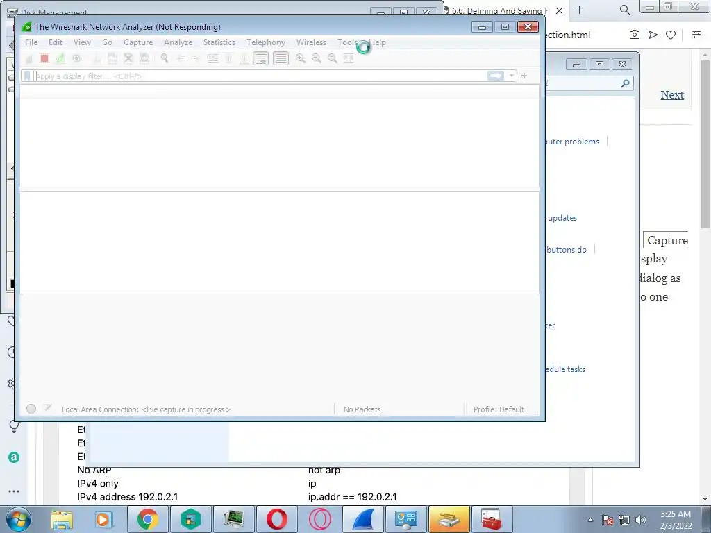Toggle packet list colorization
Image resolution: width=711 pixels, height=533 pixels.
pyautogui.click(x=281, y=58)
